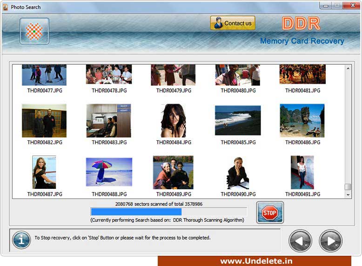Proceed with the right arrow button
The width and height of the screenshot is (362, 266).
tap(330, 241)
